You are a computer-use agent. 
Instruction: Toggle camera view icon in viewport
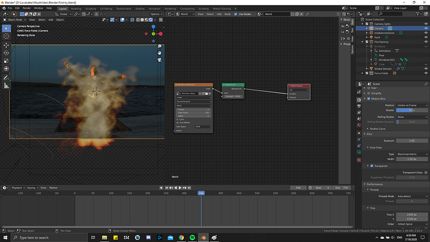pos(160,60)
